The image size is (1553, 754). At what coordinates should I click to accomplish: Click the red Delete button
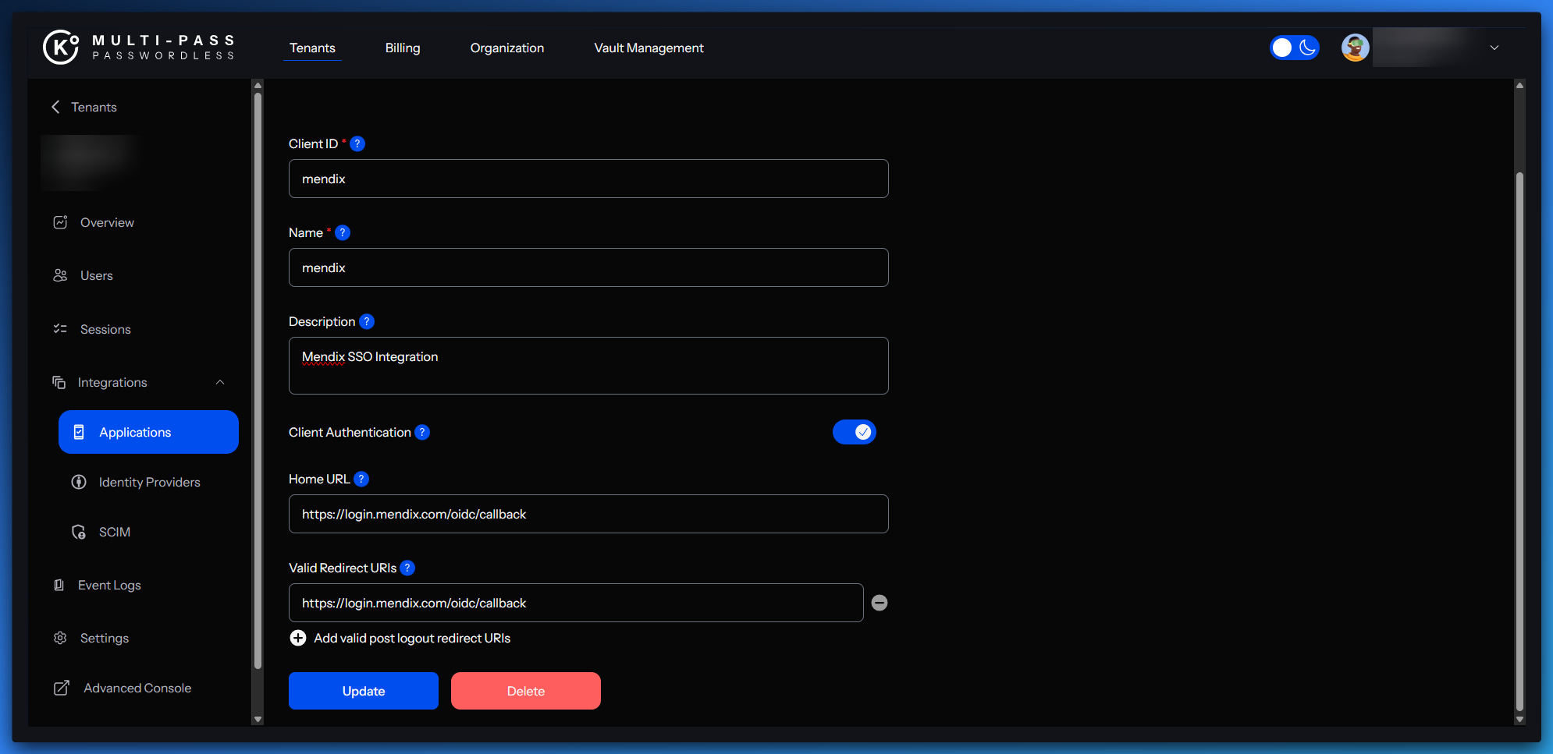526,691
